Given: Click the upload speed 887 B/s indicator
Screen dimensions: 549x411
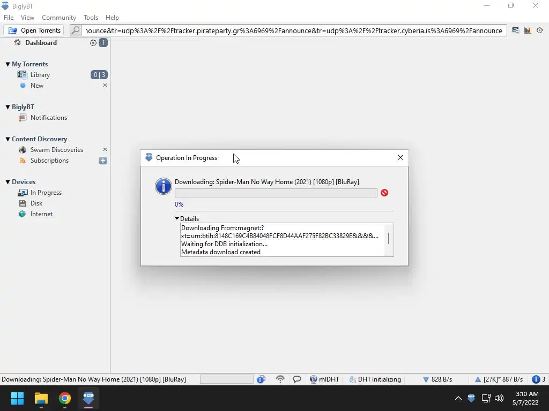Looking at the screenshot, I should tap(499, 379).
